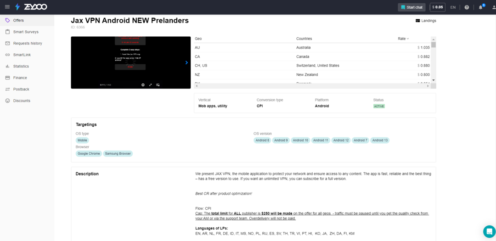Viewport: 496px width, 241px height.
Task: Open the user profile icon
Action: pos(494,7)
